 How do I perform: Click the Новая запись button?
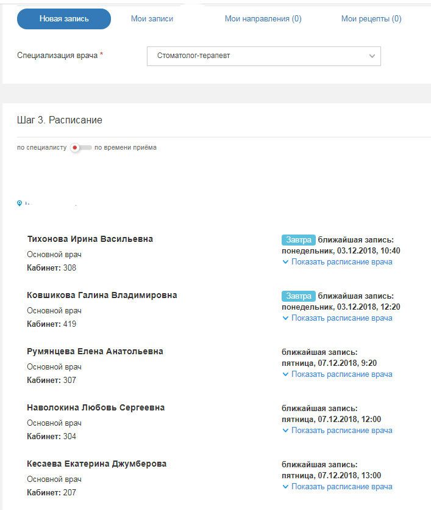[64, 19]
